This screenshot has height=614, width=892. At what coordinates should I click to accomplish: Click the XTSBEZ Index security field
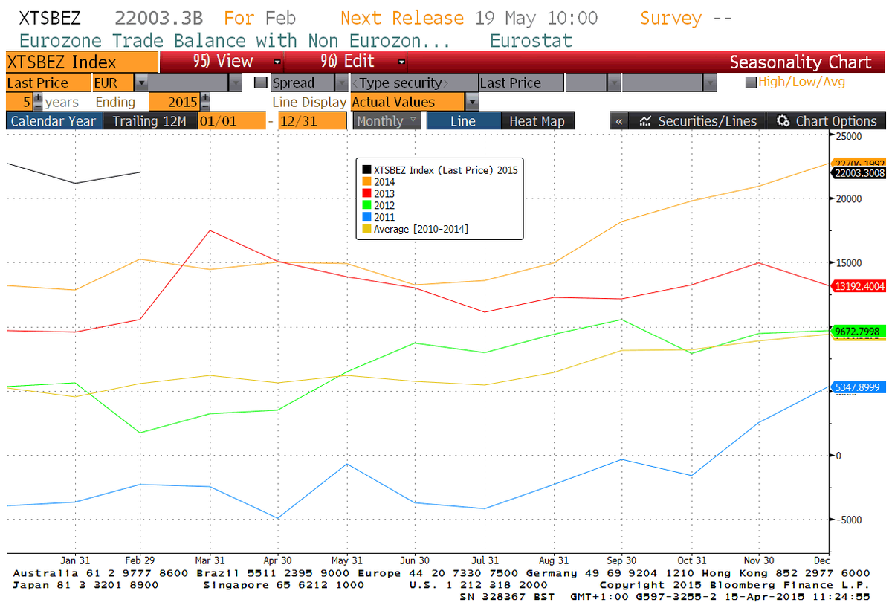tap(82, 62)
